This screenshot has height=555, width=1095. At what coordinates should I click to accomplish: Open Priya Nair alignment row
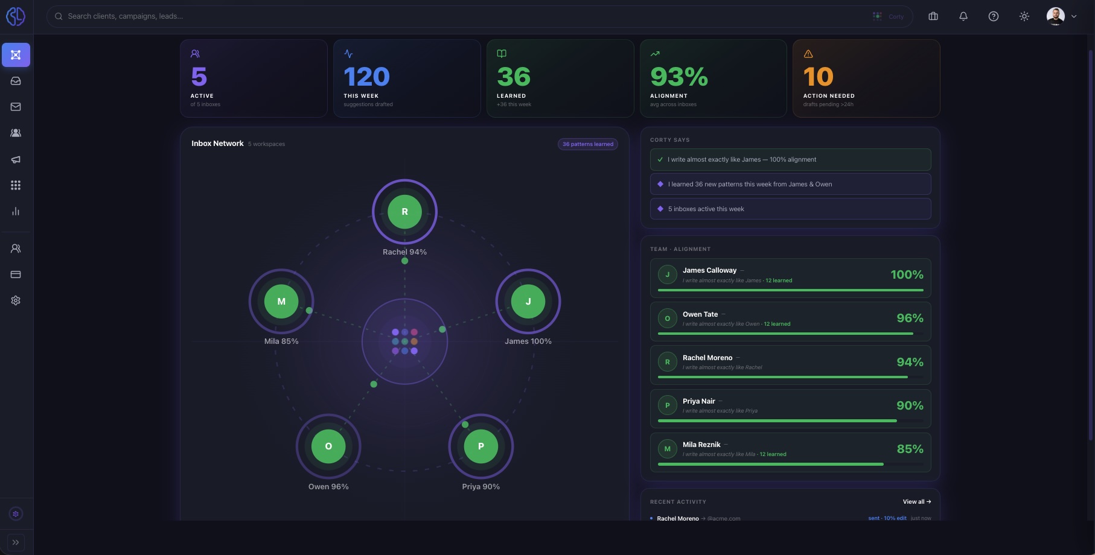pos(790,408)
